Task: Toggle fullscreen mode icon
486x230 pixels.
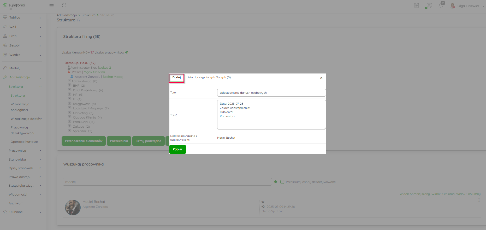Action: pyautogui.click(x=64, y=5)
